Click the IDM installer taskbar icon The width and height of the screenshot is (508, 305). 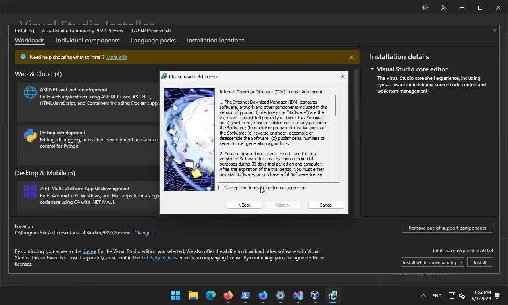coord(332,295)
